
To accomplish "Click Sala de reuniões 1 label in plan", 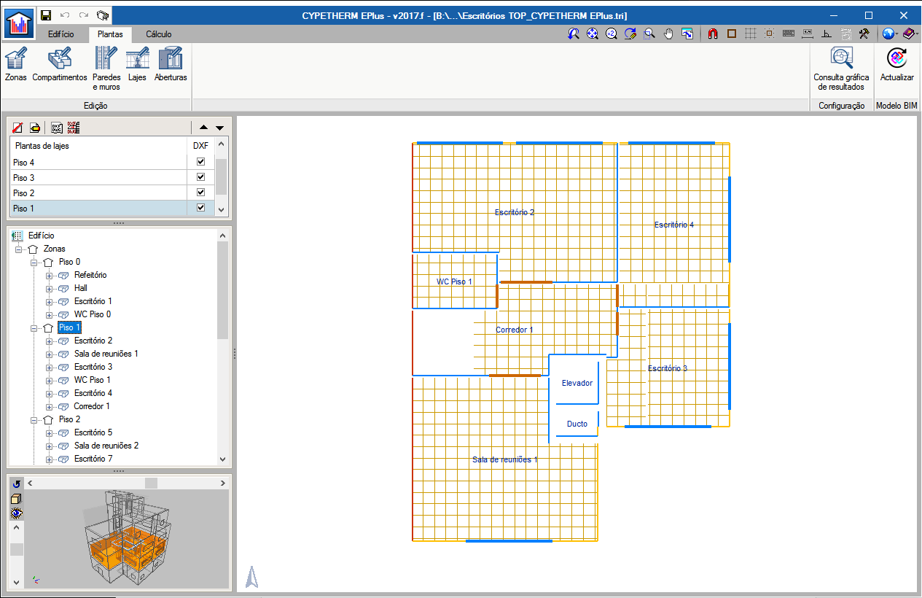I will click(x=505, y=459).
